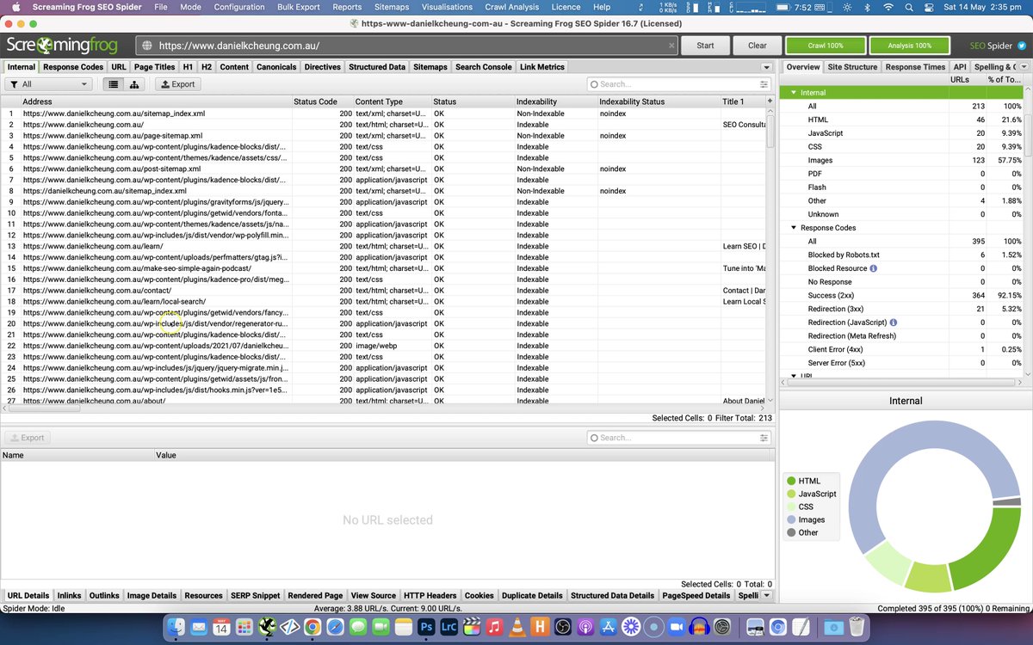Open Site Structure tab in right panel

(x=852, y=67)
